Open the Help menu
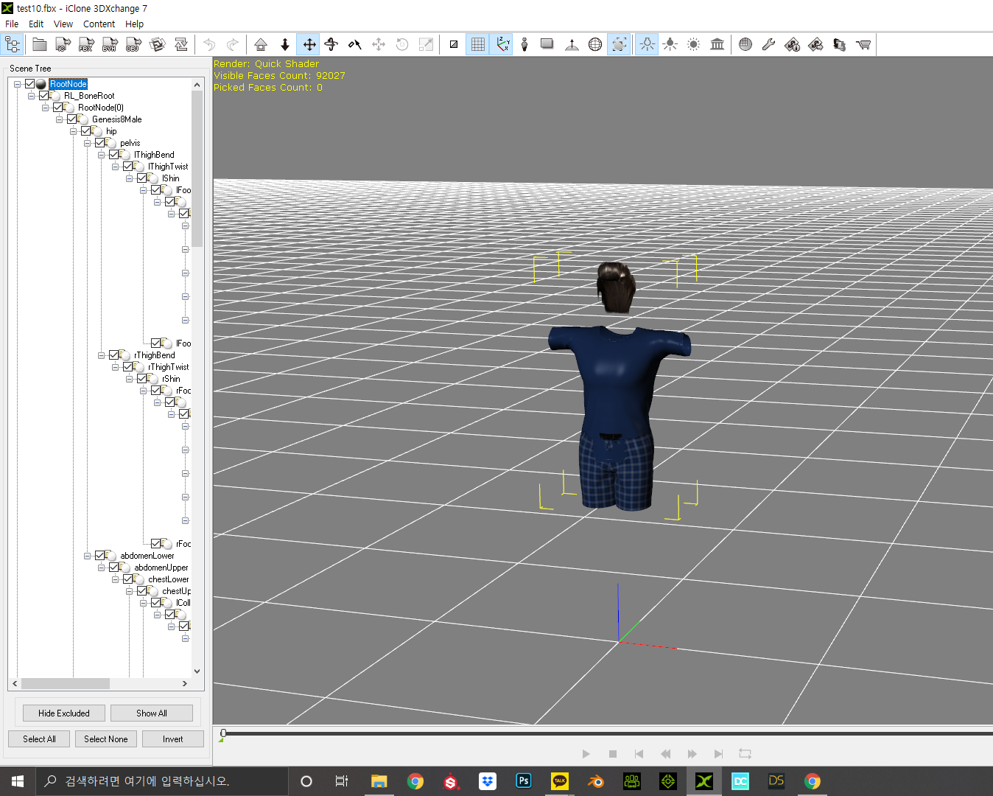Screen dimensions: 993x796 (x=134, y=24)
